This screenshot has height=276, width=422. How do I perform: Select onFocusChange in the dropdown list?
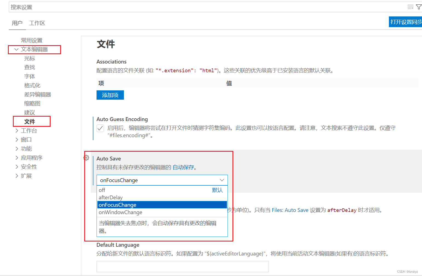[162, 205]
